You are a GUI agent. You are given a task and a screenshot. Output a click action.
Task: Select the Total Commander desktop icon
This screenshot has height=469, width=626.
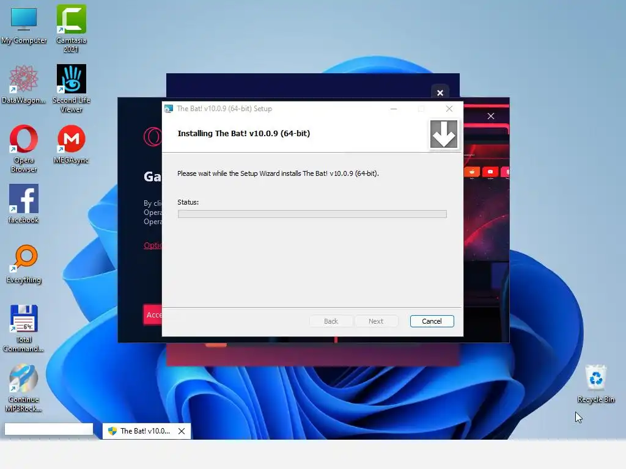click(x=24, y=328)
